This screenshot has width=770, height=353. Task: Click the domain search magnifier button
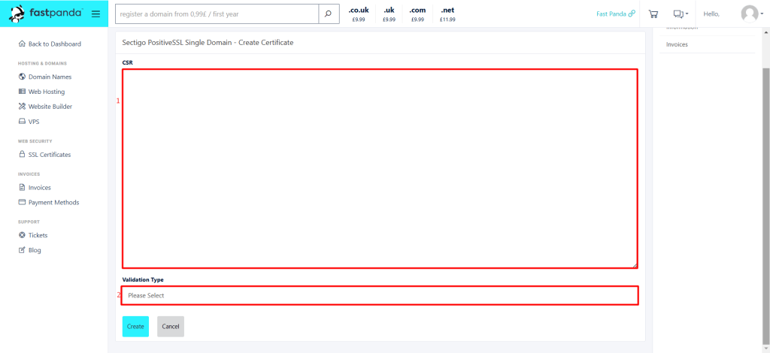329,14
